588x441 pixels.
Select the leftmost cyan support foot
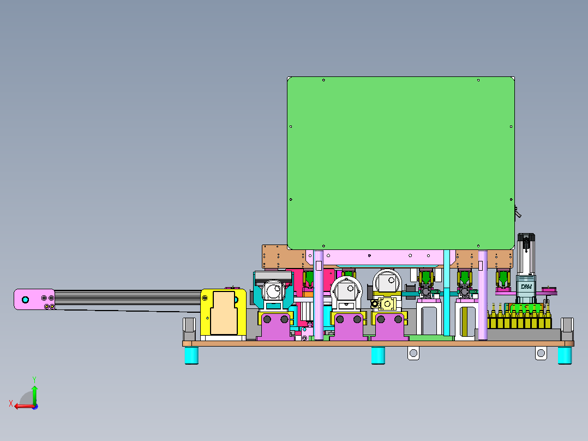191,355
